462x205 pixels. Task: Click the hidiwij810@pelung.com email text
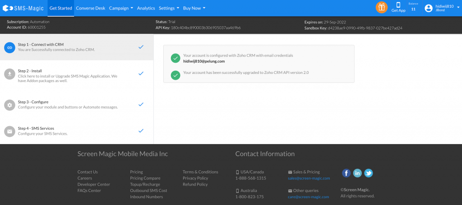[x=204, y=61]
